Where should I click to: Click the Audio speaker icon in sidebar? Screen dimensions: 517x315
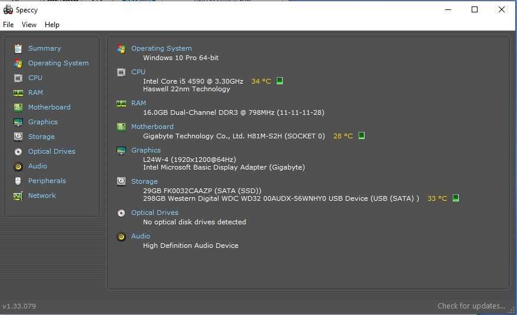[18, 167]
